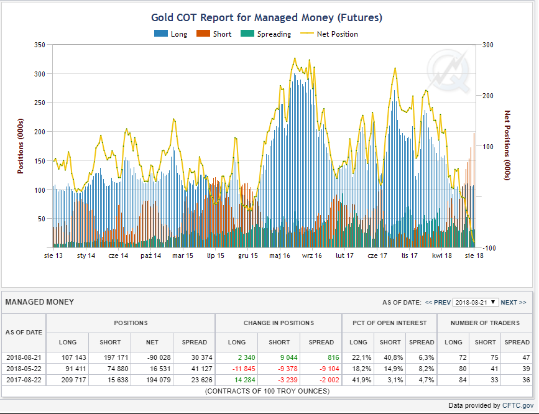Select the 2017-08-22 date row cell
539x414 pixels.
(24, 380)
